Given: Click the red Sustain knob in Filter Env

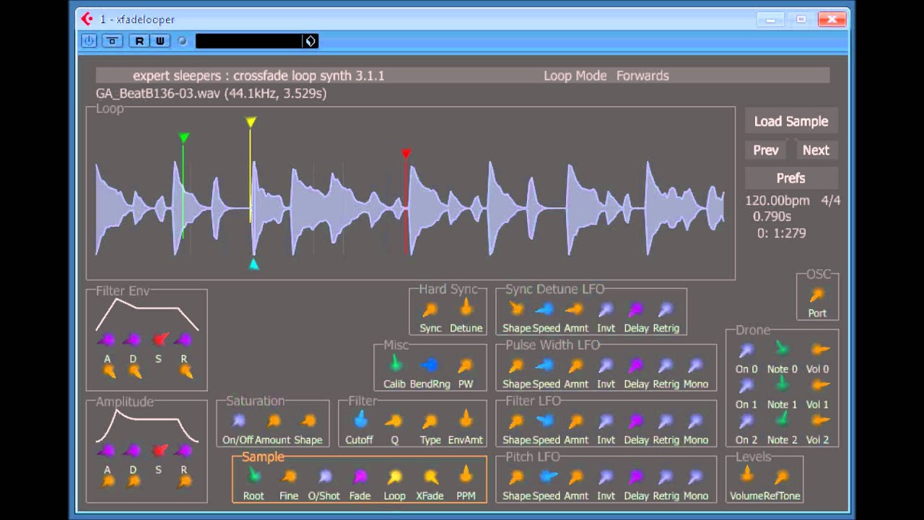Looking at the screenshot, I should pyautogui.click(x=160, y=339).
